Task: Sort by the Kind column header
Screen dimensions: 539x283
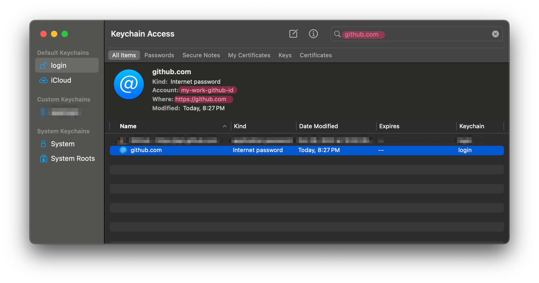Action: pos(263,126)
